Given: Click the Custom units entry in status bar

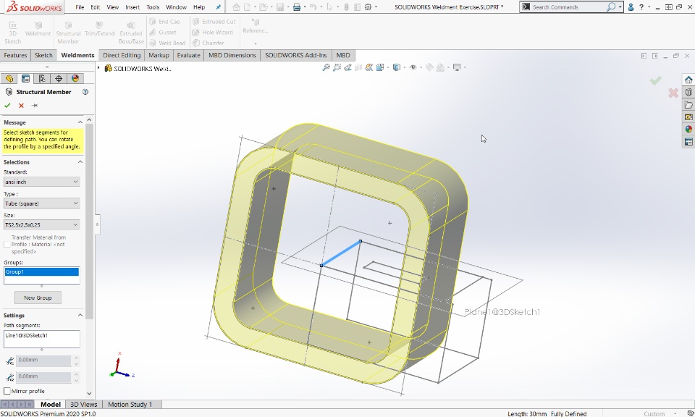Looking at the screenshot, I should (x=654, y=413).
